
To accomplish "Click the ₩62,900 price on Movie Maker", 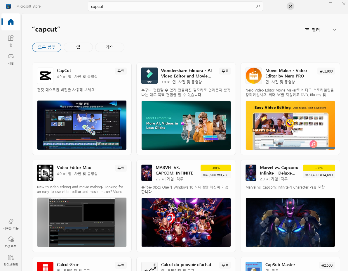I will [x=326, y=71].
